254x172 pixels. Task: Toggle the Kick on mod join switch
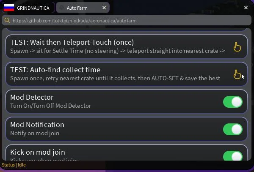pos(233,156)
